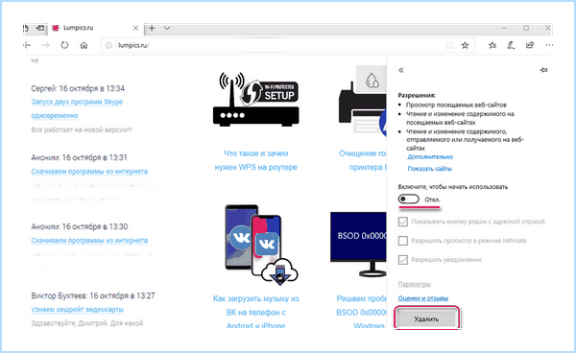
Task: Click the BSOD monitor thumbnail
Action: pos(358,244)
